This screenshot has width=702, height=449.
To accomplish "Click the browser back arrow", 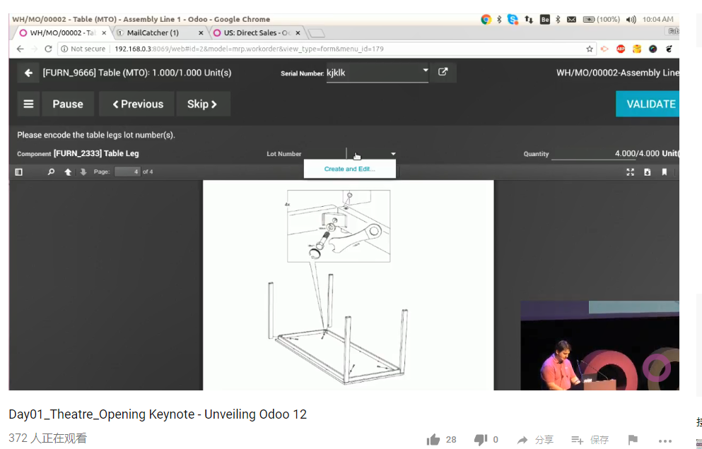I will (x=20, y=49).
